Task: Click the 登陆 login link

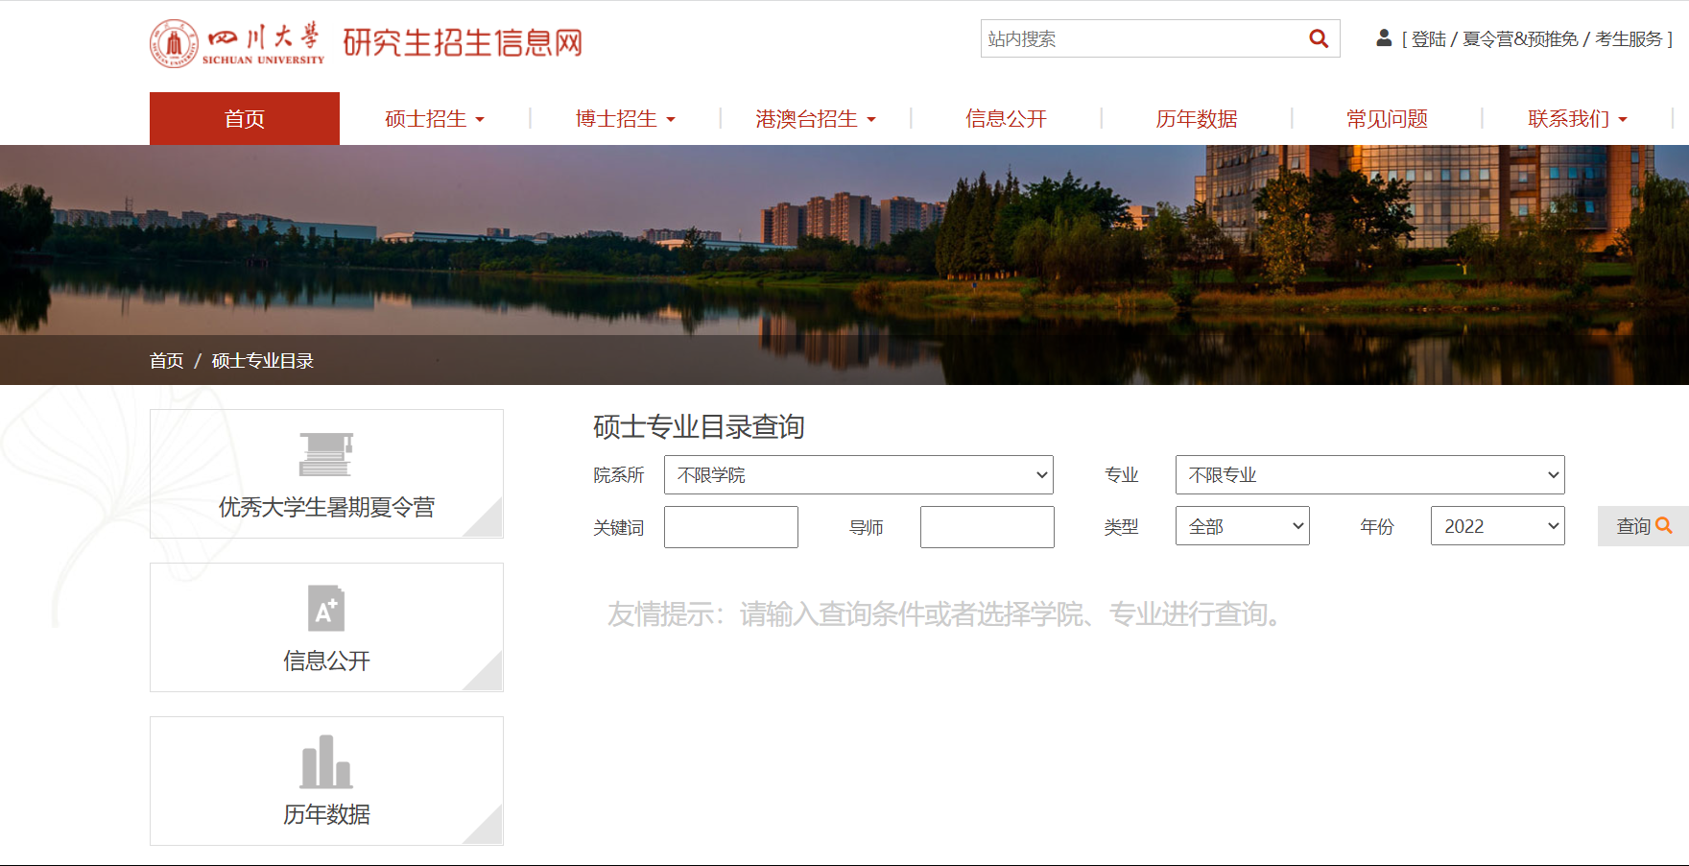Action: 1428,39
